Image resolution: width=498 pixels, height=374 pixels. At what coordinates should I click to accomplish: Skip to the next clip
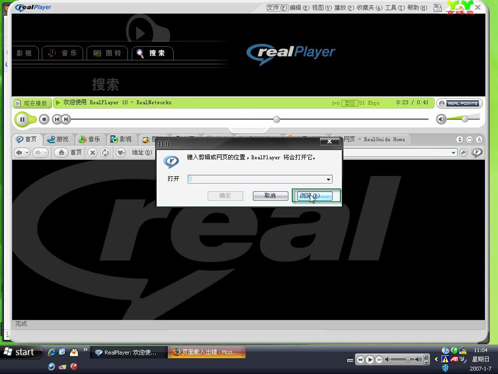pyautogui.click(x=66, y=119)
